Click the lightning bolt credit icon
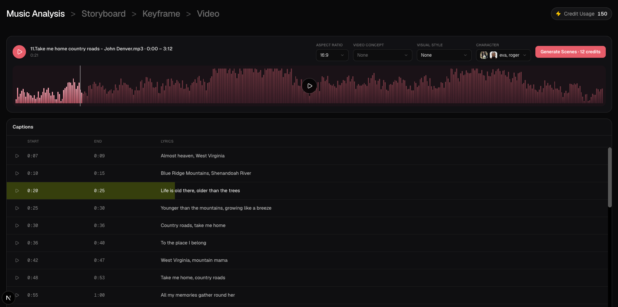Image resolution: width=618 pixels, height=307 pixels. click(558, 14)
